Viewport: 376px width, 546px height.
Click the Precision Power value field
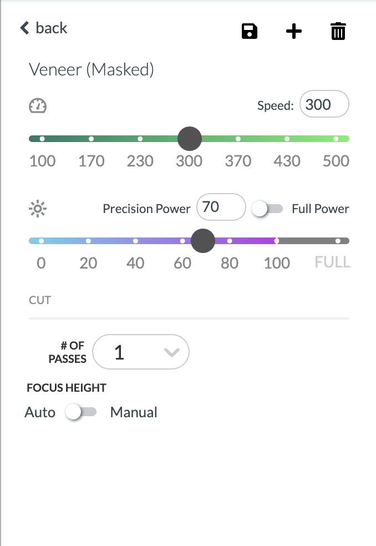point(221,207)
